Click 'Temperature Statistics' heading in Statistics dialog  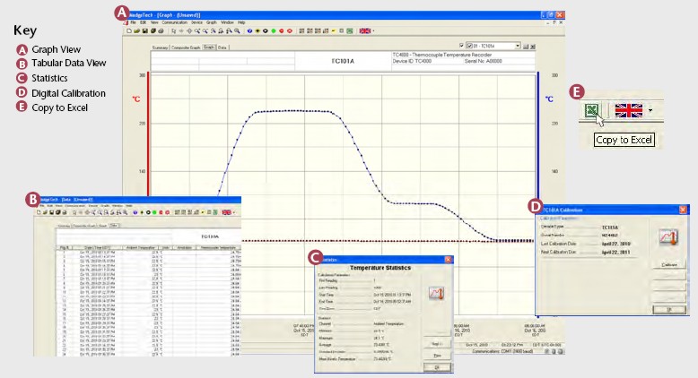380,268
